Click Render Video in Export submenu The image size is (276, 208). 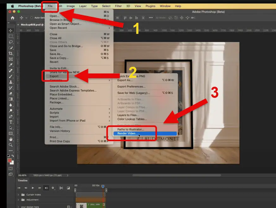pos(127,134)
